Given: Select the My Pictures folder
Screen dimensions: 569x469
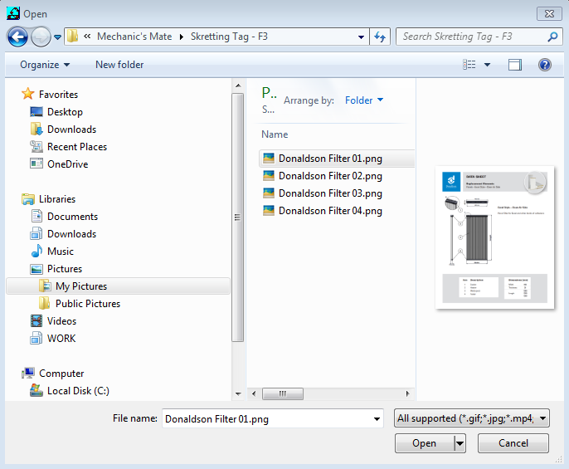Looking at the screenshot, I should click(x=119, y=286).
